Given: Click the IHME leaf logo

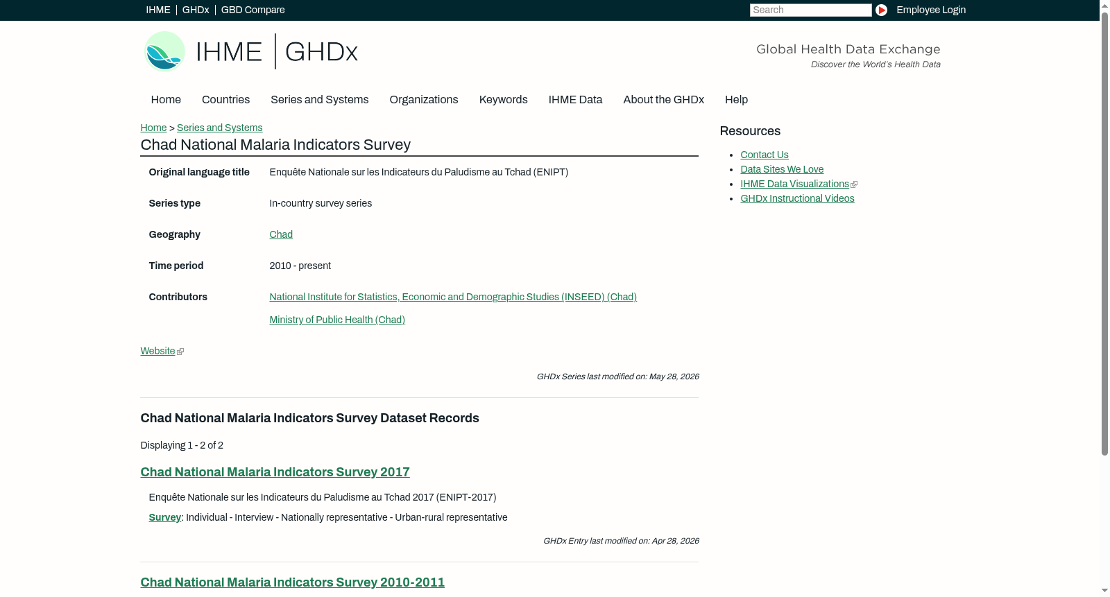Looking at the screenshot, I should [x=164, y=51].
